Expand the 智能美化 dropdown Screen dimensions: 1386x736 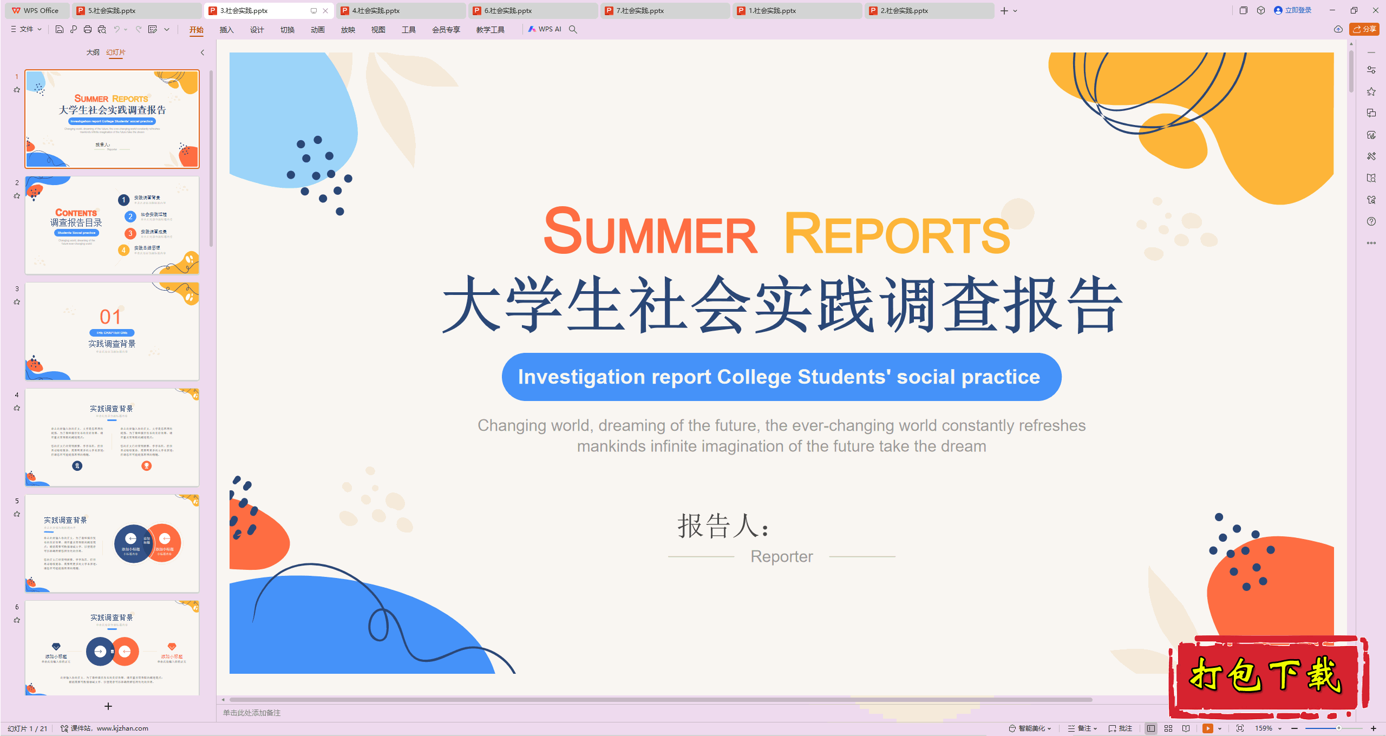(x=1030, y=728)
